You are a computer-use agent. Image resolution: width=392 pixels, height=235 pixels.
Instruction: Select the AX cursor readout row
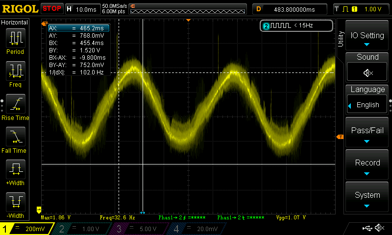pyautogui.click(x=78, y=28)
